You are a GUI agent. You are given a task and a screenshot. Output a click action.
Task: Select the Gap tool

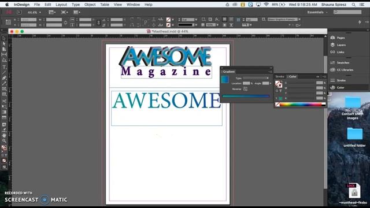pyautogui.click(x=4, y=54)
